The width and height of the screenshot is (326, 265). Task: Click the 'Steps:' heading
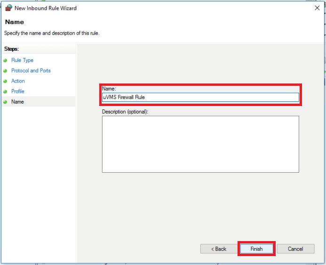click(11, 49)
